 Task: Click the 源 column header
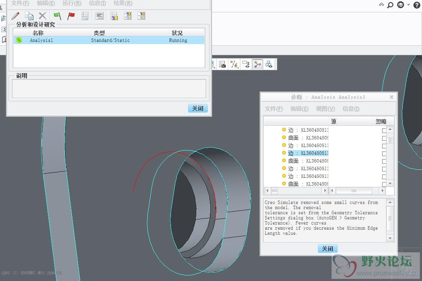coord(334,121)
